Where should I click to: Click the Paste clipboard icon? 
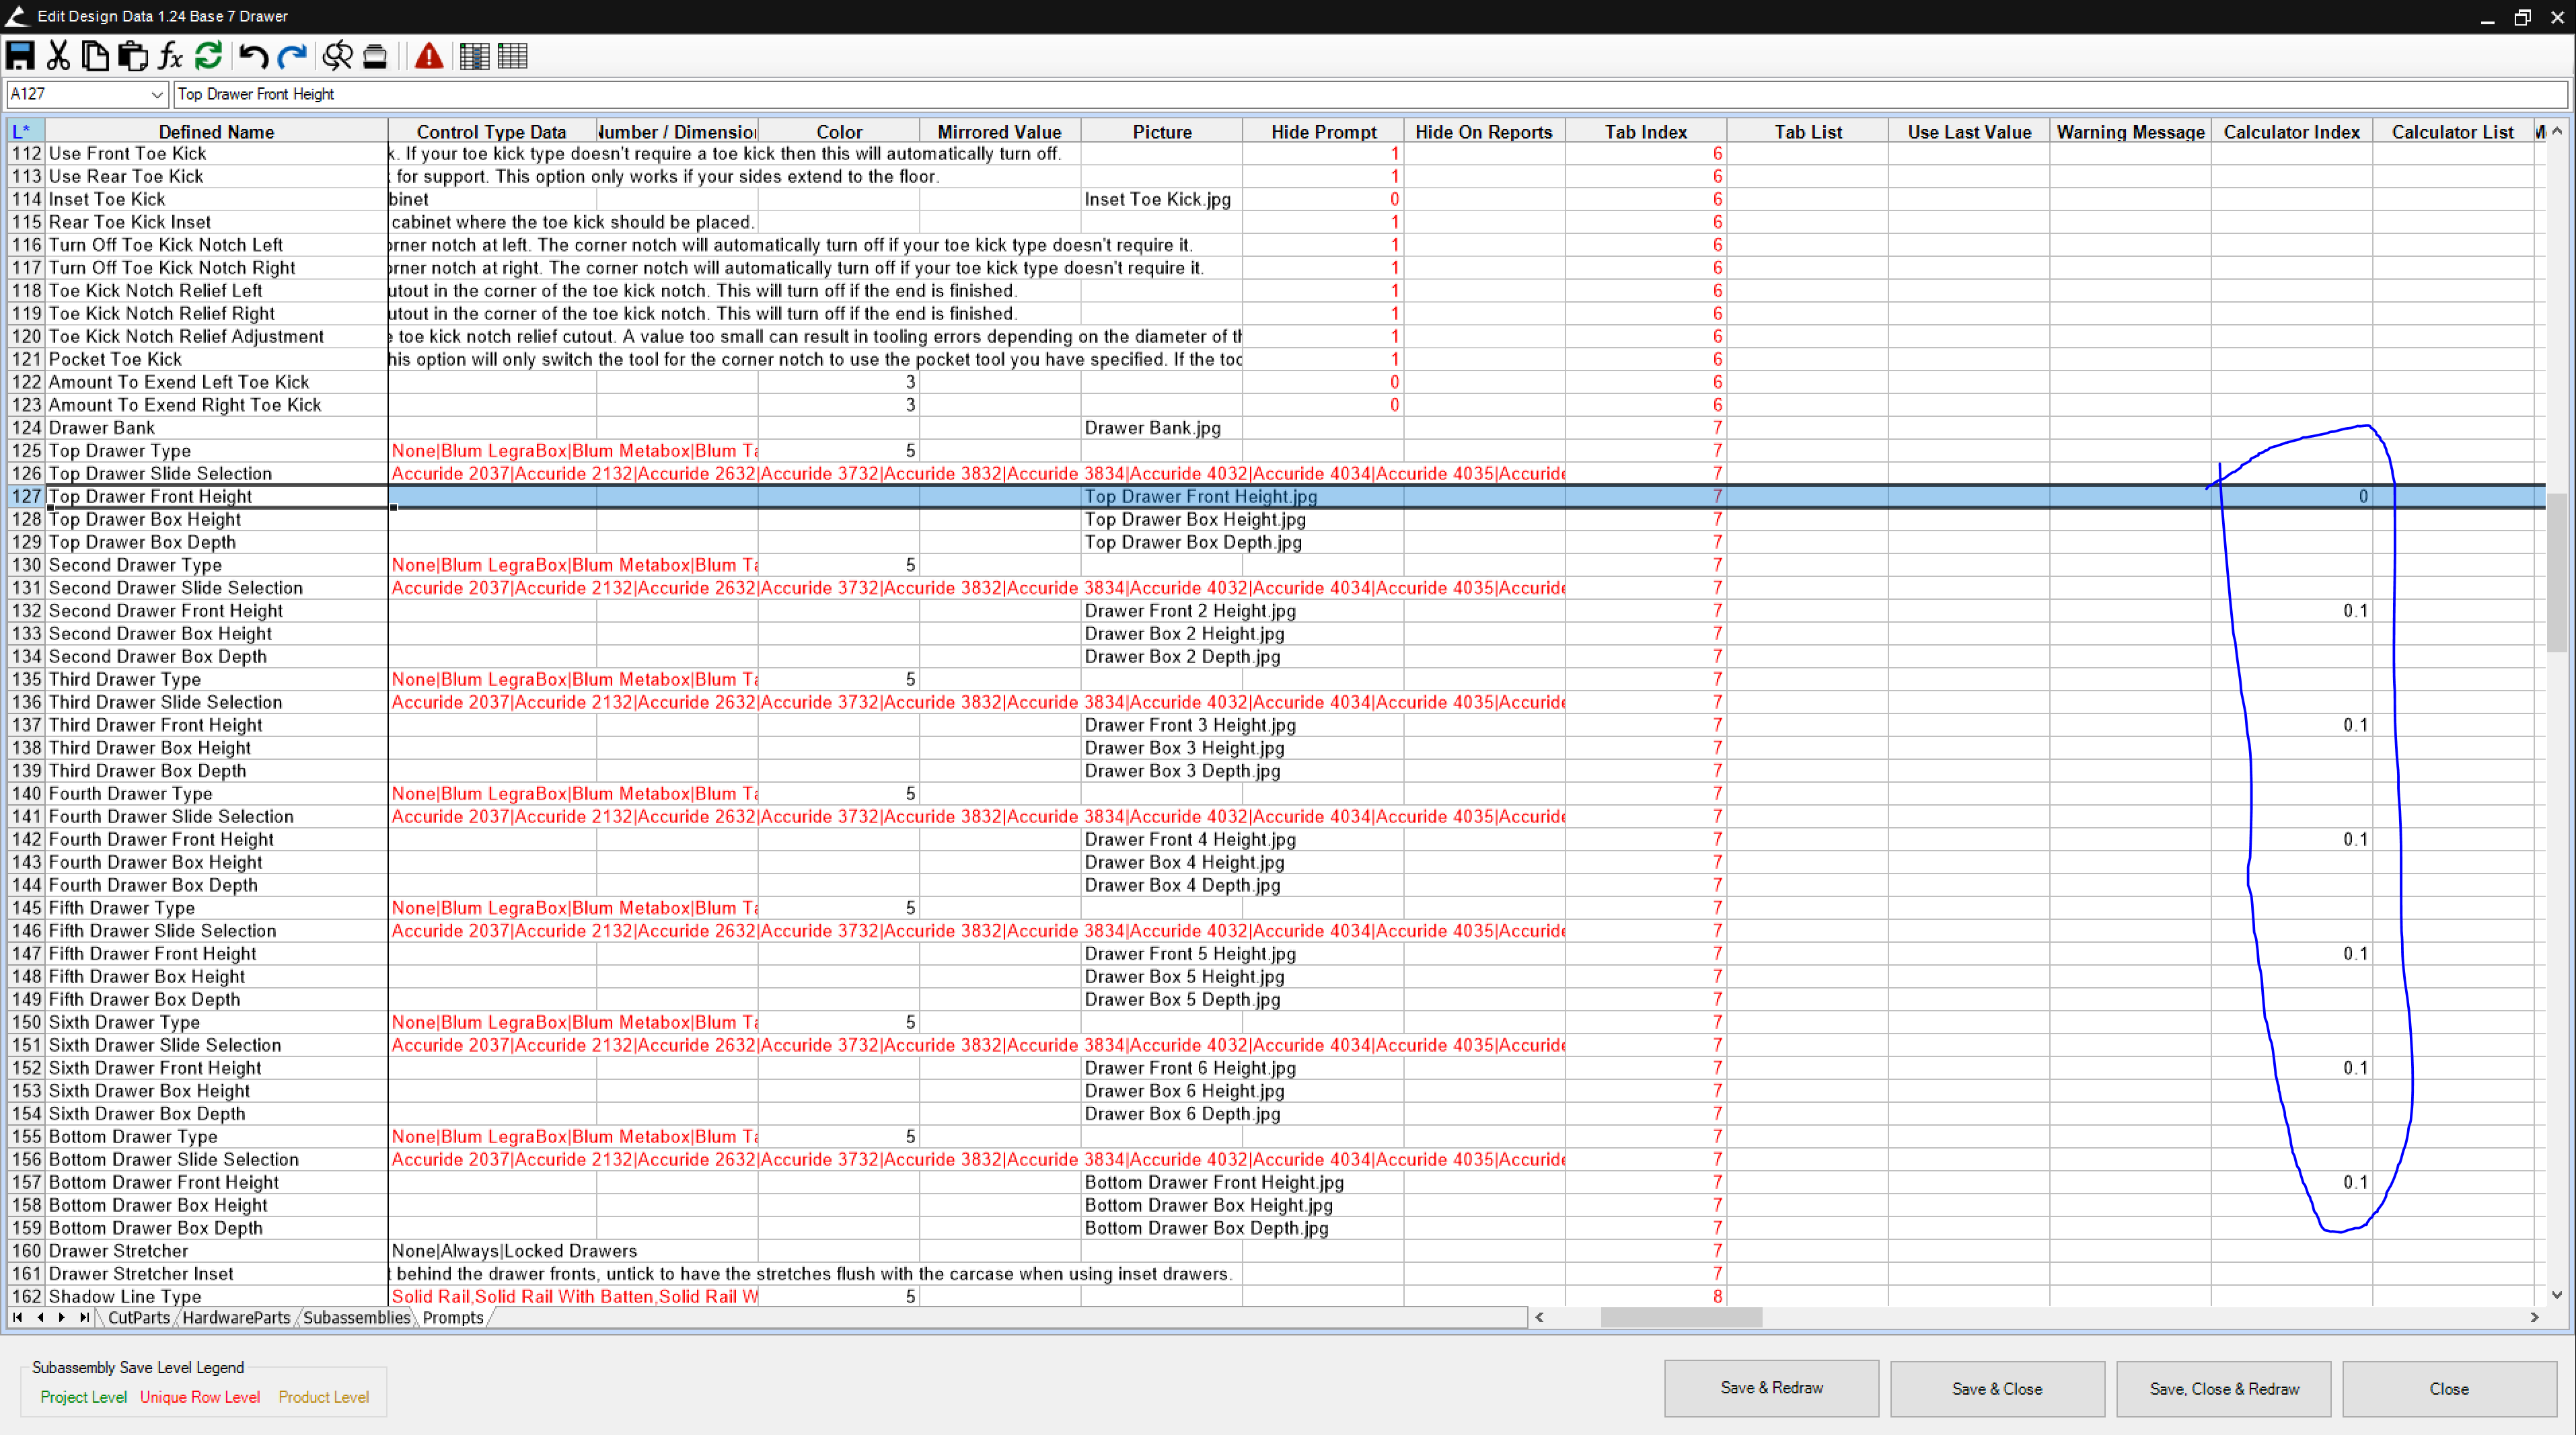click(132, 56)
